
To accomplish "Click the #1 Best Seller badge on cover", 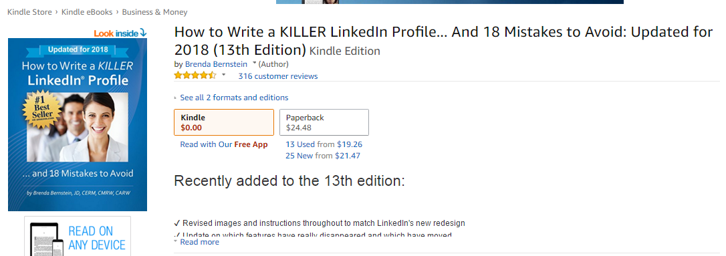I will coord(41,110).
